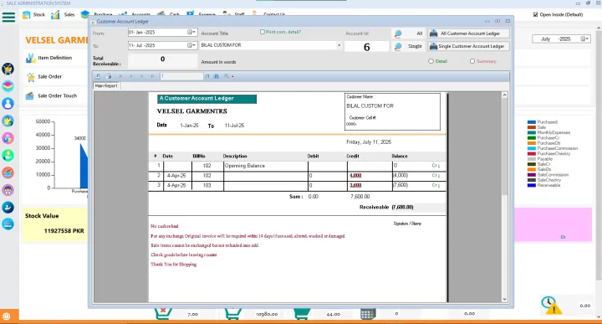Click the orange power button icon
The width and height of the screenshot is (602, 324).
(x=6, y=316)
